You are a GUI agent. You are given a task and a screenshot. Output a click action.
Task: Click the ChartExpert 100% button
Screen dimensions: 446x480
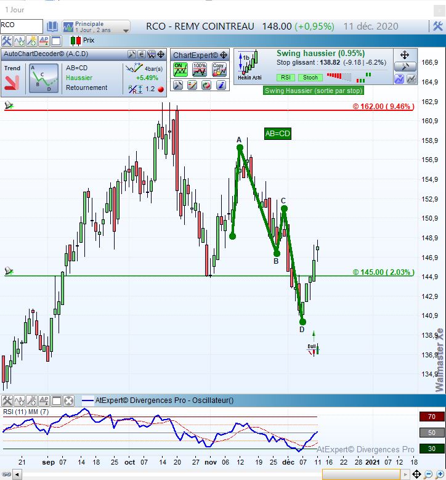click(x=199, y=70)
